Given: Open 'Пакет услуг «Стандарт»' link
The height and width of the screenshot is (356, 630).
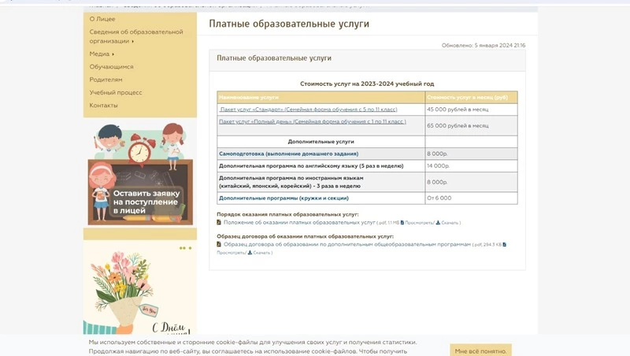Looking at the screenshot, I should tap(308, 109).
